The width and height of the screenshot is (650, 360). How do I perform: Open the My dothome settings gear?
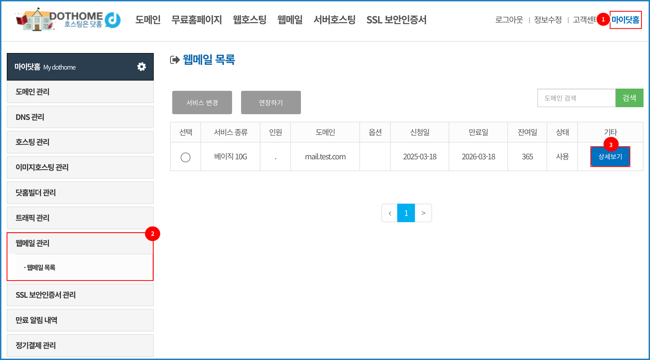(x=141, y=67)
